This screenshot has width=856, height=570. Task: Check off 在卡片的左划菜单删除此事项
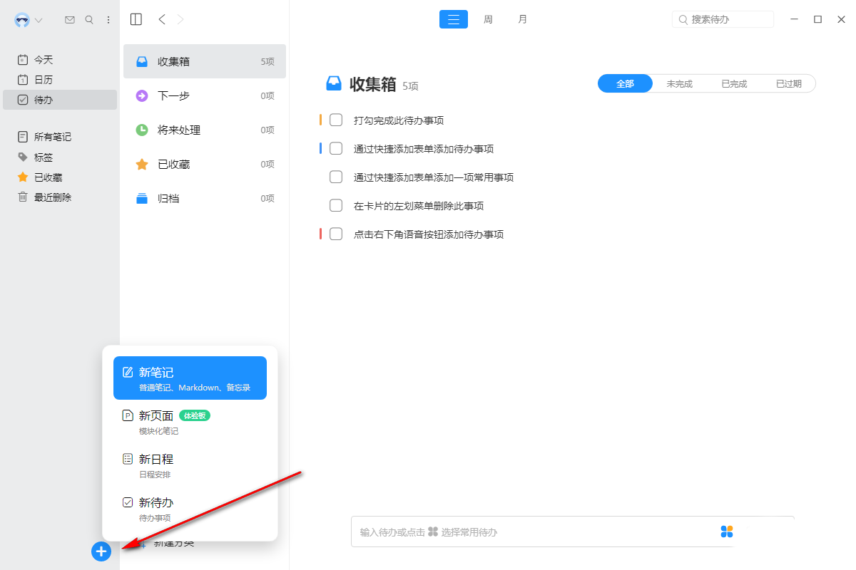336,205
